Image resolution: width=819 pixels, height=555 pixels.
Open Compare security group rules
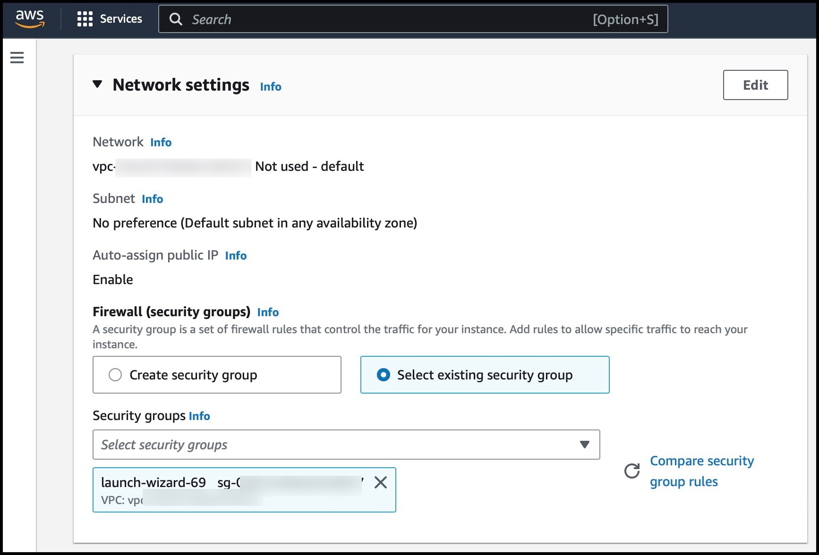point(702,471)
